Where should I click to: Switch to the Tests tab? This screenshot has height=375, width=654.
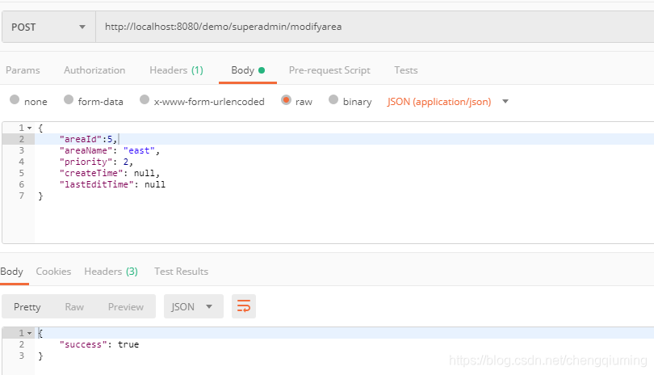pos(406,70)
